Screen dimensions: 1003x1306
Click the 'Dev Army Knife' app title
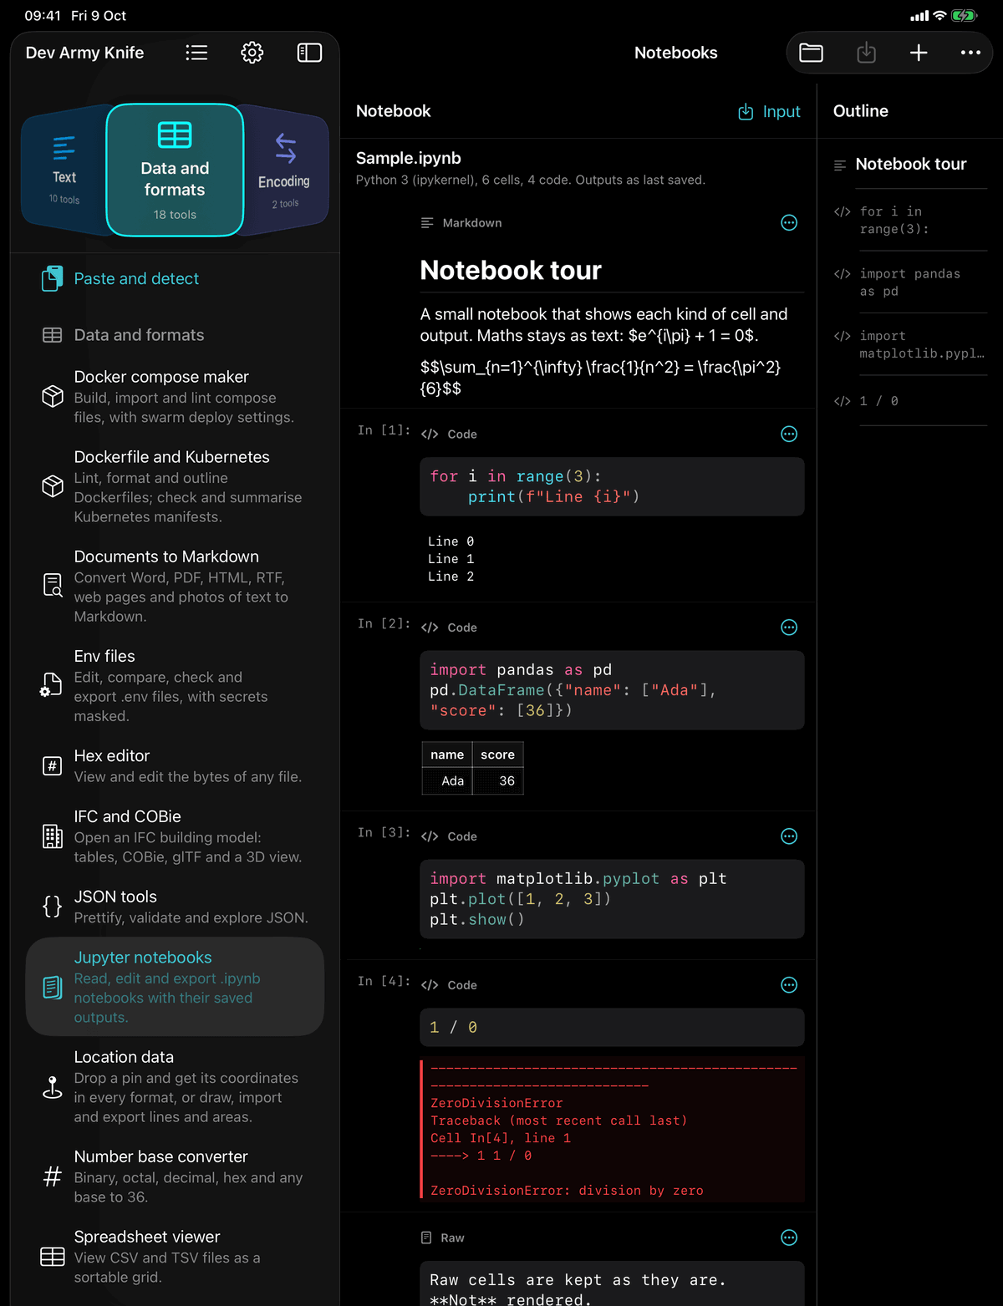(x=84, y=53)
